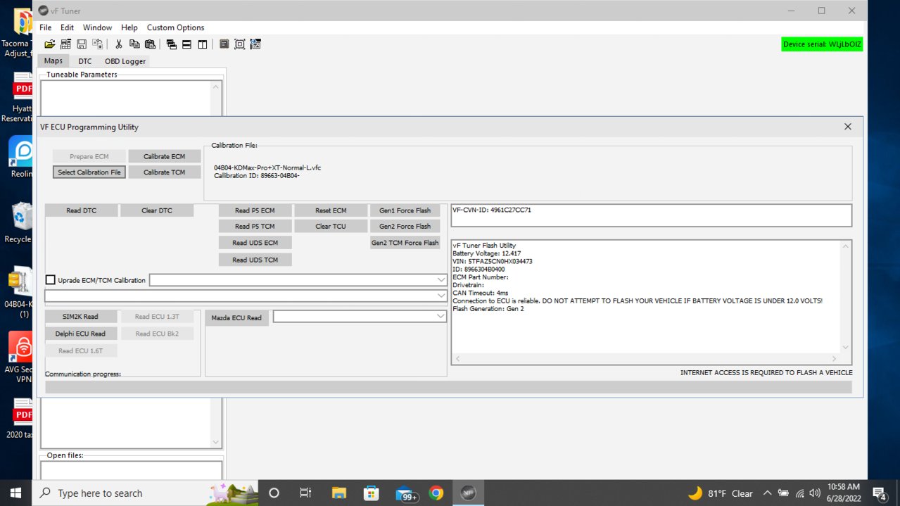Toggle the Upgrade ECM/TCM Calibration checkbox
This screenshot has height=506, width=900.
50,280
